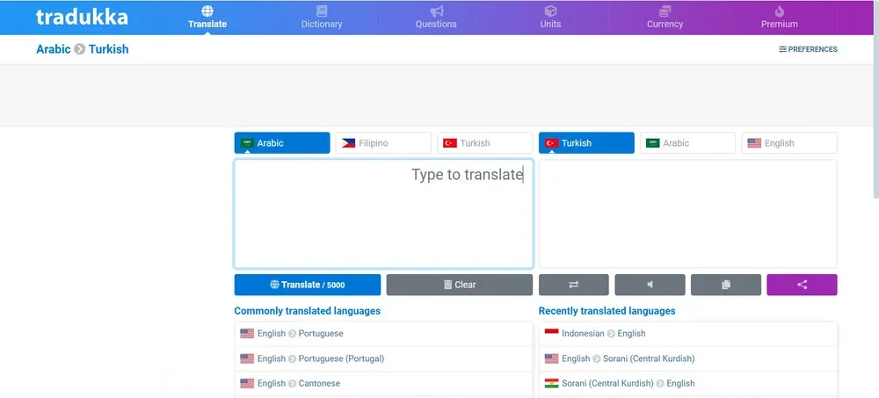Open English to Portuguese pair

(383, 334)
